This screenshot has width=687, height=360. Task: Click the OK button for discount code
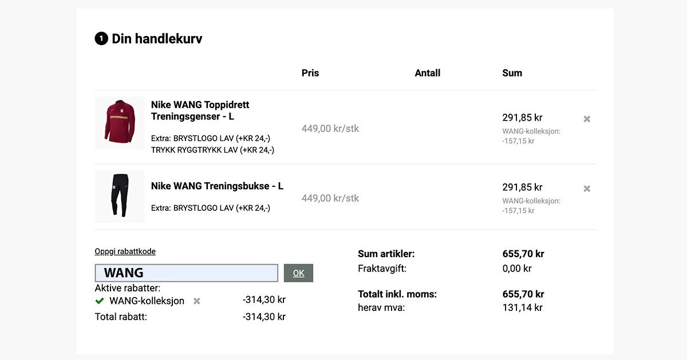(298, 273)
